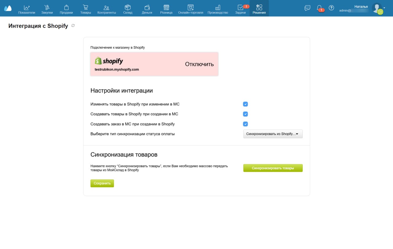Click the Интеграция с Shopify heading

point(38,26)
